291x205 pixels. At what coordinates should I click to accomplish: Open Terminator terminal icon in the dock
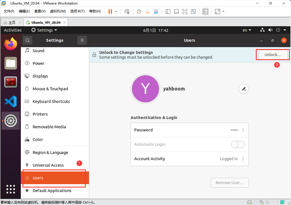11,82
